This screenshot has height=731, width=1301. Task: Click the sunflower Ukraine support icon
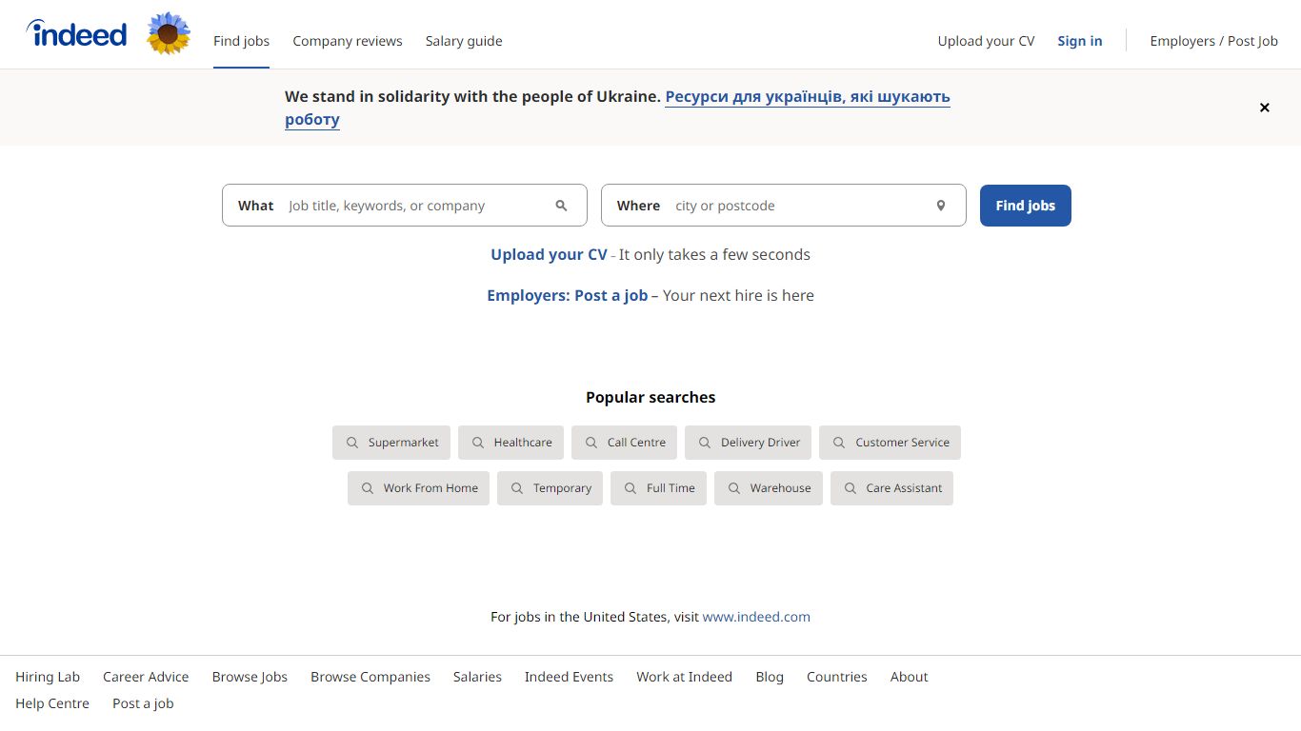168,33
